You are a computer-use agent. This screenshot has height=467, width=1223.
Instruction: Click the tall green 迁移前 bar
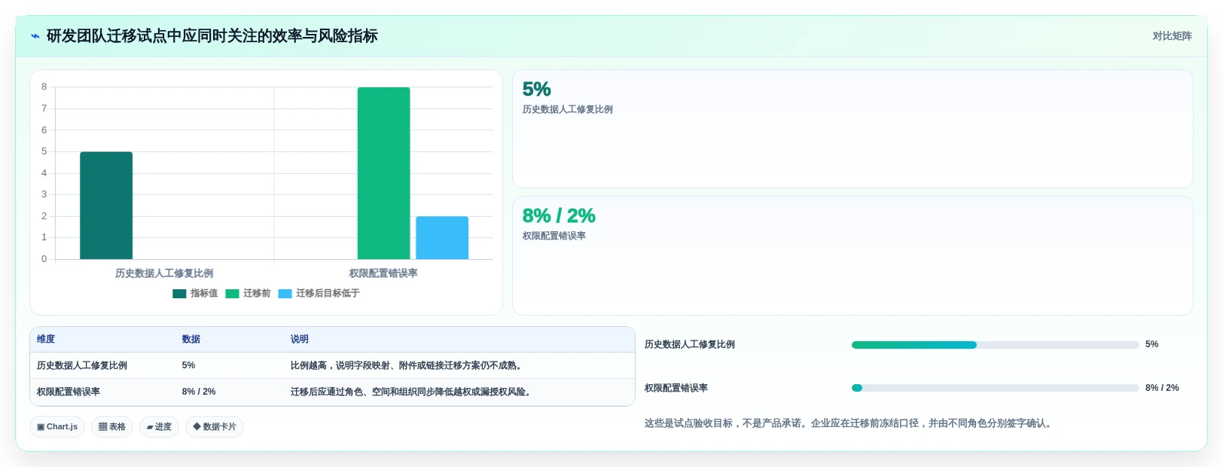click(x=383, y=173)
